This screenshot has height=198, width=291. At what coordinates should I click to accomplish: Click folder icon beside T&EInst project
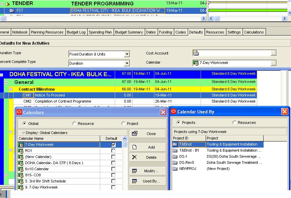coord(175,145)
